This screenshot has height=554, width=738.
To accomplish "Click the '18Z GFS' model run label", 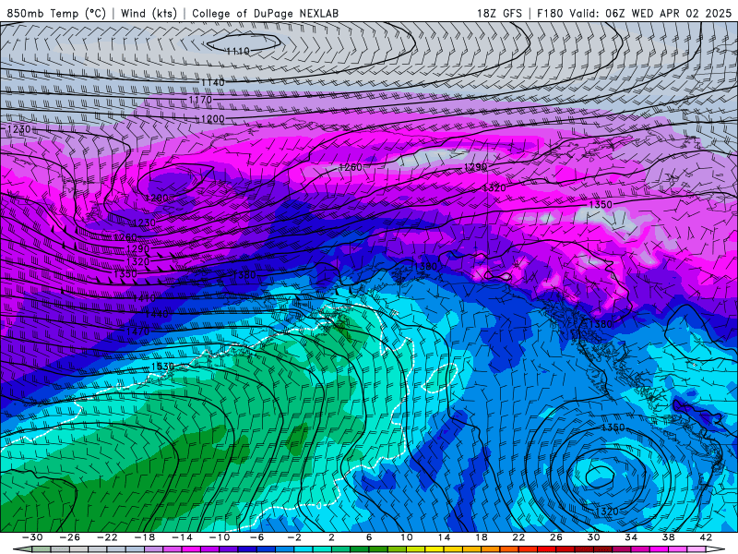I will [x=499, y=13].
